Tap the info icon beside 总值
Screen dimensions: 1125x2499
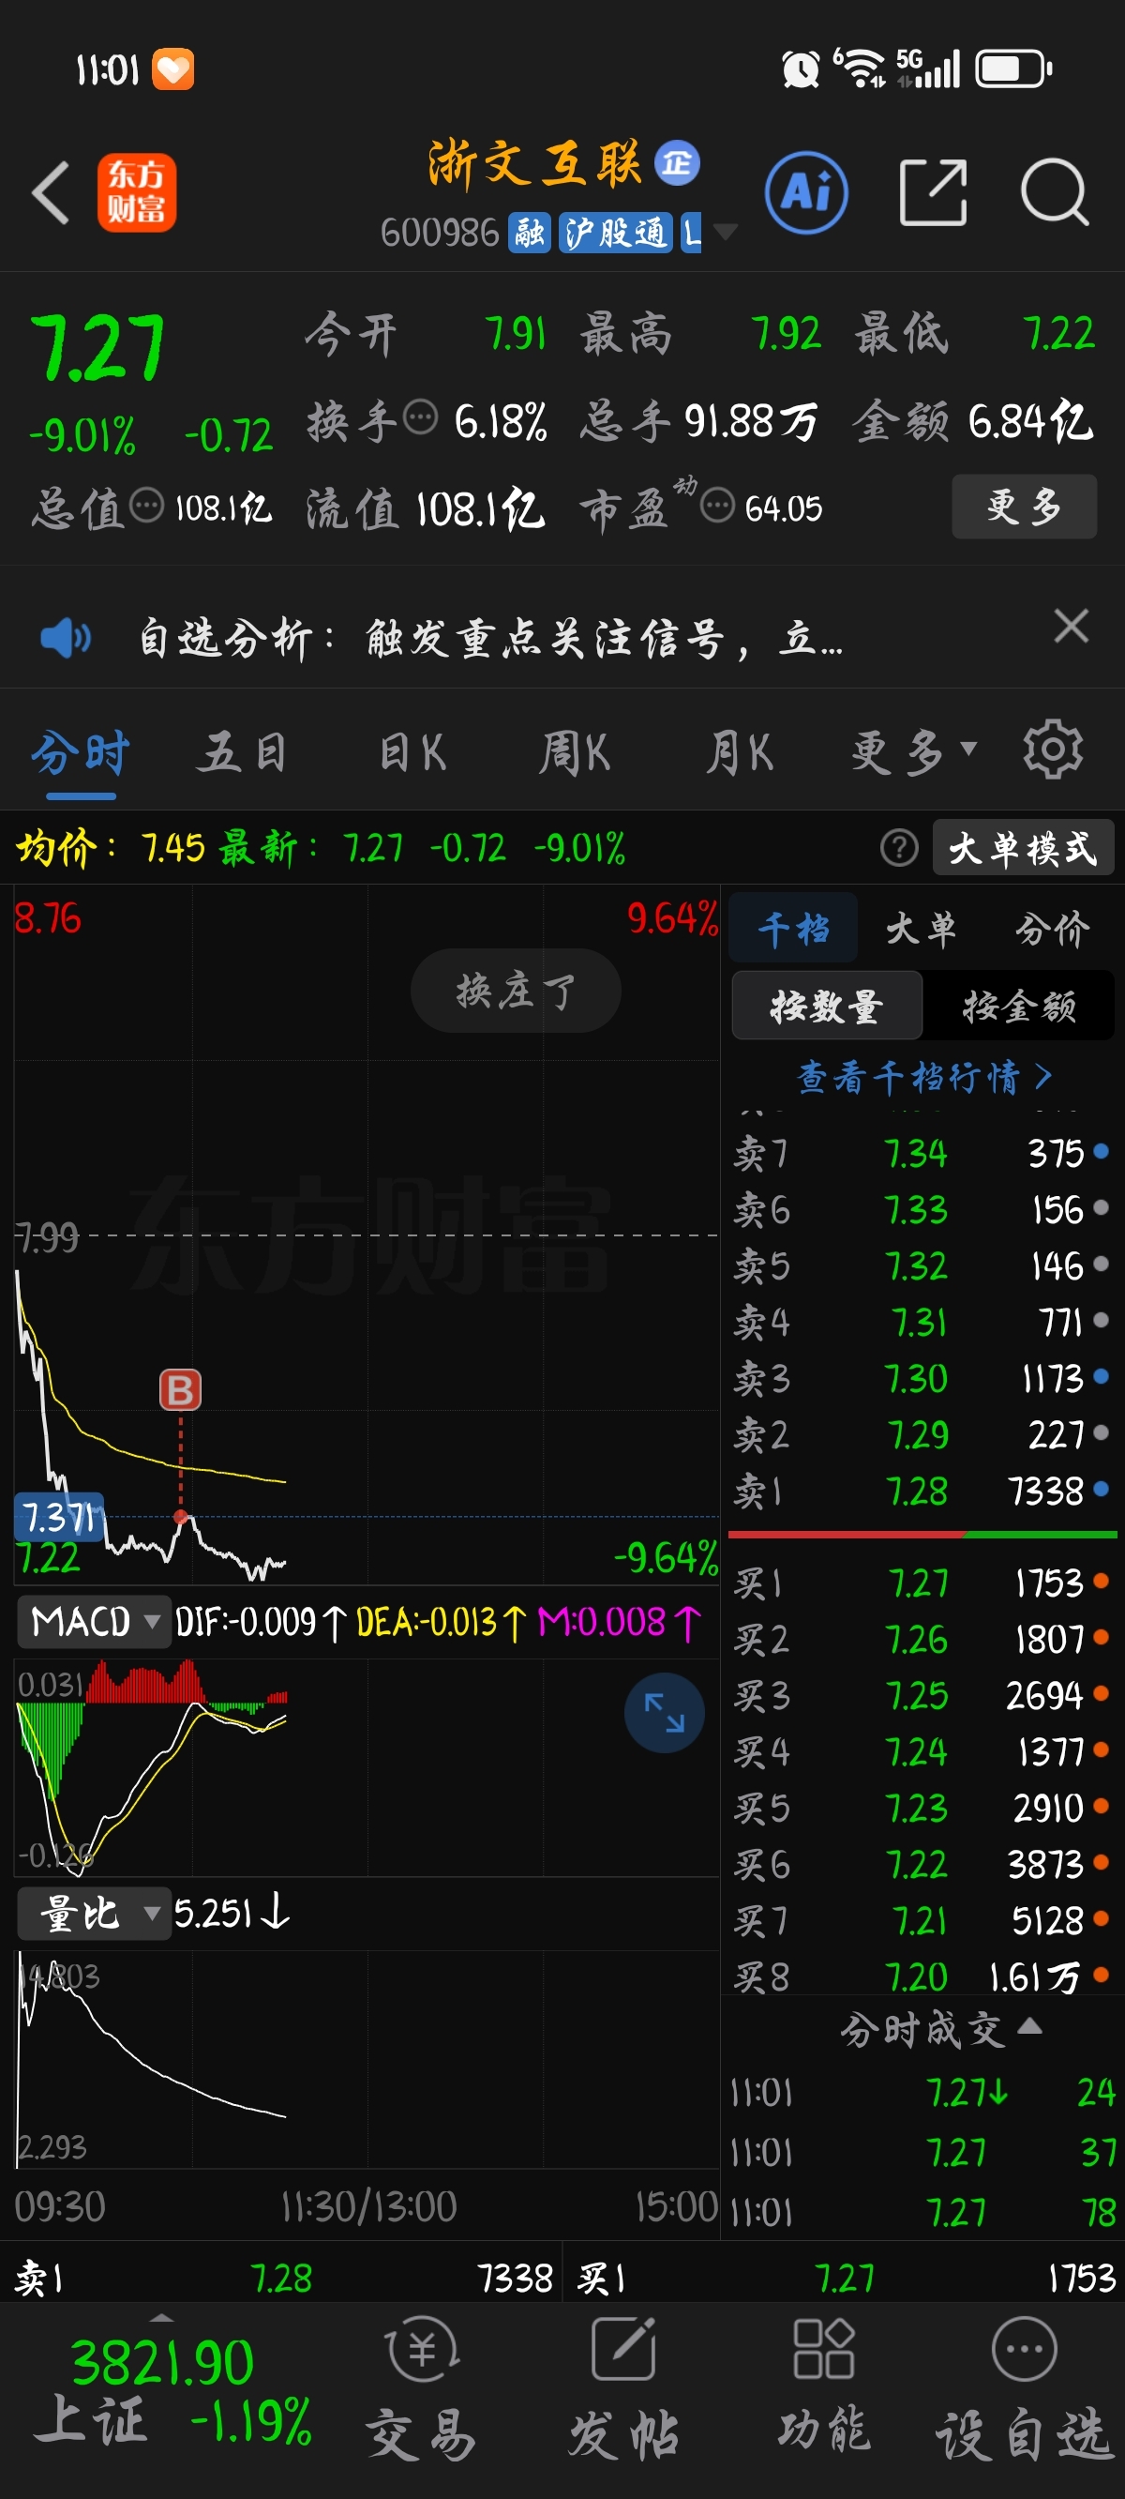146,506
